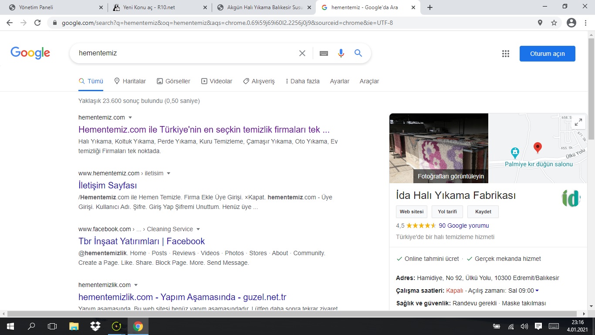The height and width of the screenshot is (335, 595).
Task: Click Palmiye kır düğün salonu on map
Action: point(539,164)
